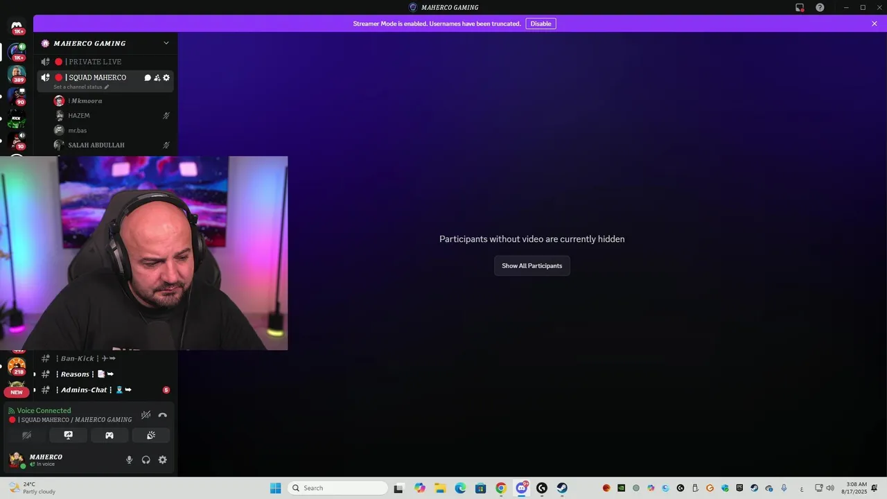Open Microsoft Edge from the taskbar
The width and height of the screenshot is (887, 499).
tap(460, 488)
